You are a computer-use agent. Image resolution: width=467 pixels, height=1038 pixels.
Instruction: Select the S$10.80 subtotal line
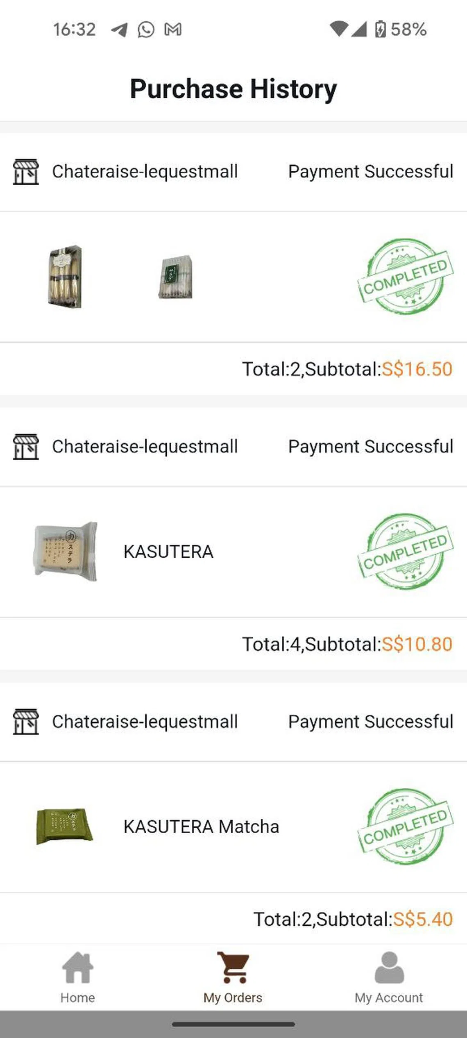tap(347, 644)
